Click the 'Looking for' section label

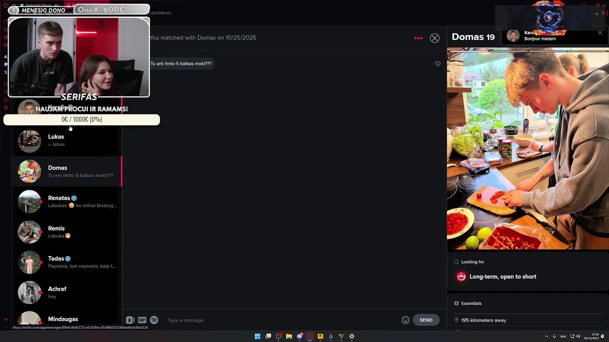(472, 262)
